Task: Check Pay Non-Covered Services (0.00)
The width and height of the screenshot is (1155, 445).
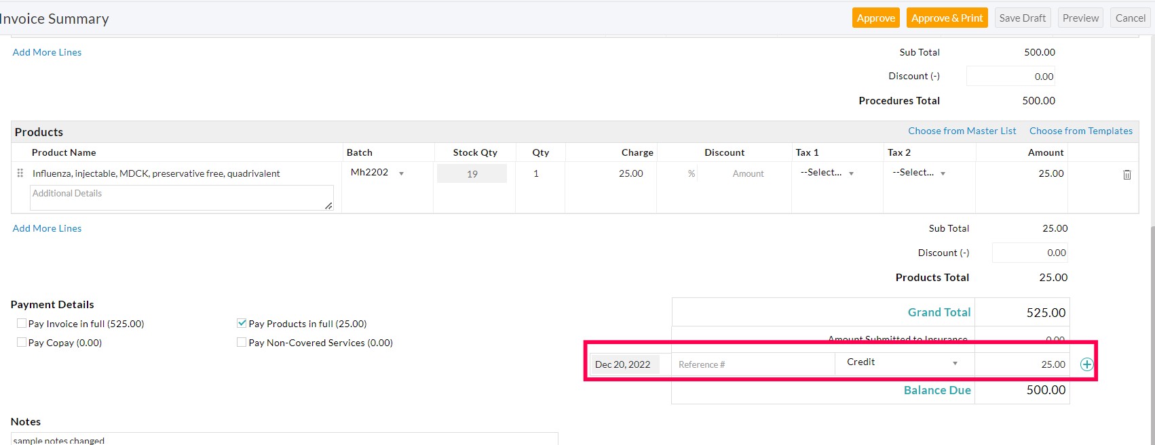Action: (242, 342)
